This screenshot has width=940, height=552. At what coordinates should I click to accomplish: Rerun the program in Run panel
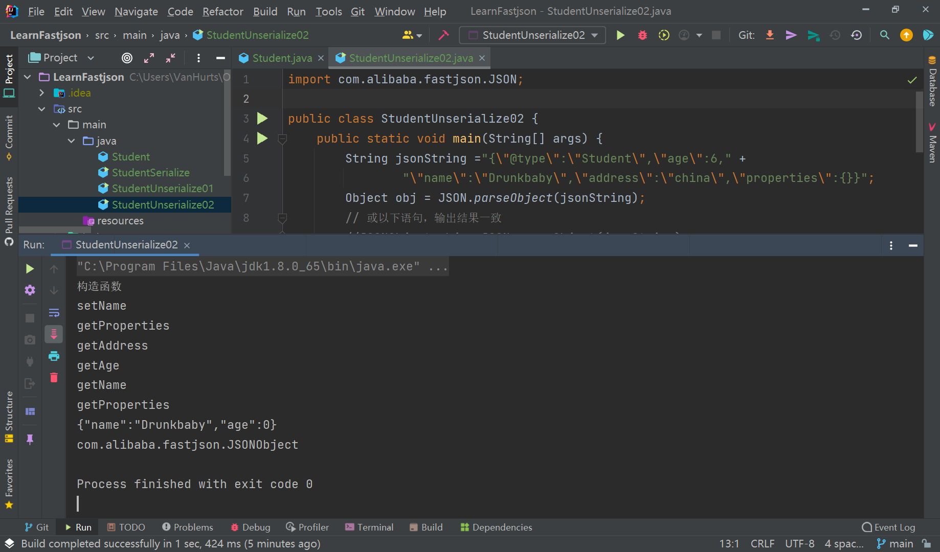[29, 268]
